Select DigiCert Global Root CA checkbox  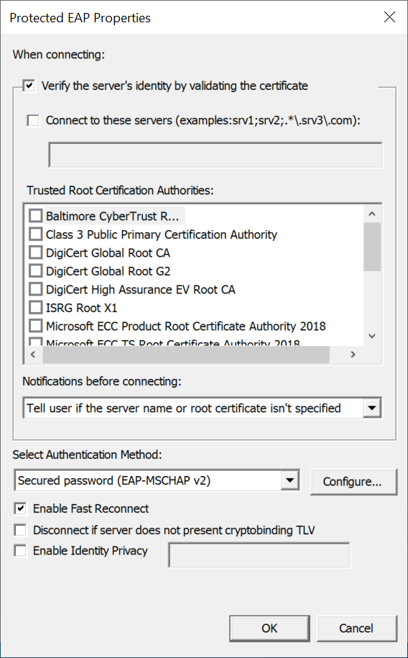click(x=36, y=252)
